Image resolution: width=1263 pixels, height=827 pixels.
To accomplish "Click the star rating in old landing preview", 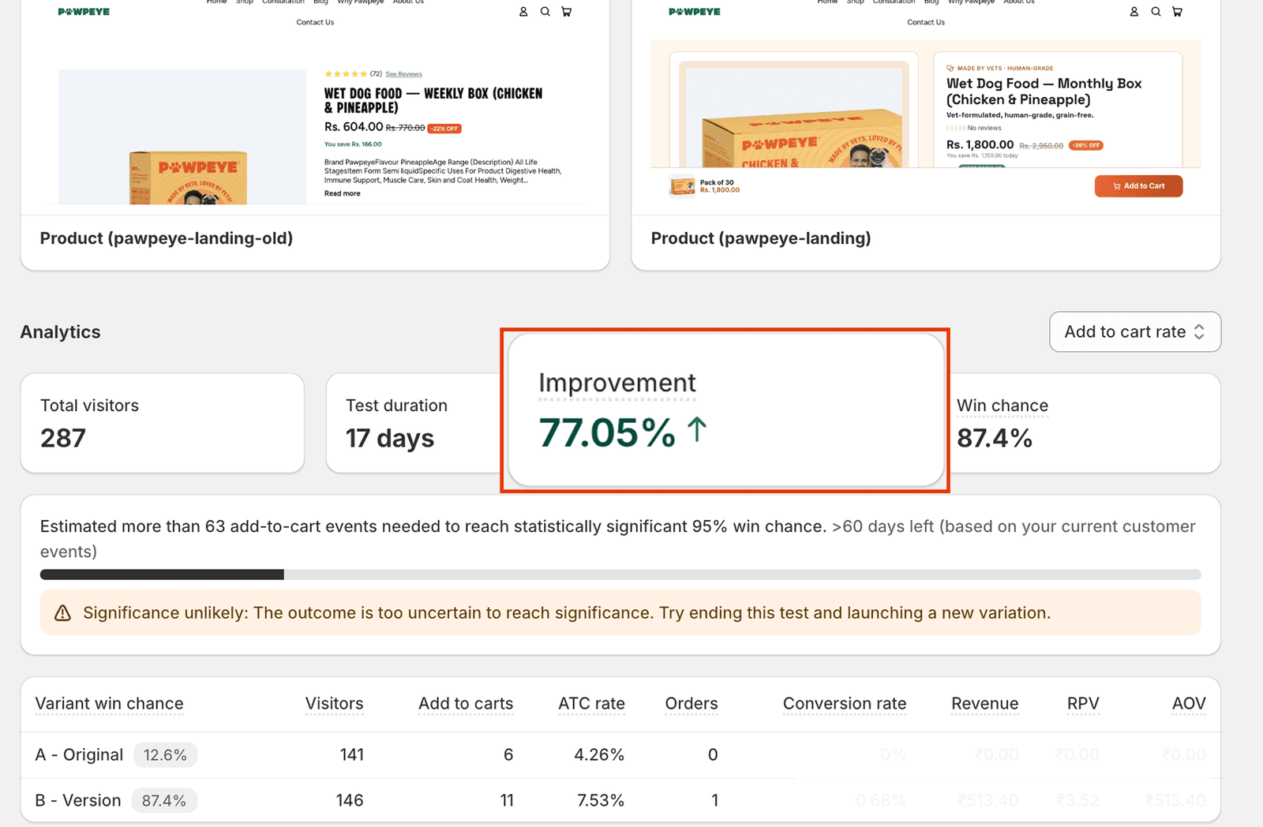I will 346,74.
